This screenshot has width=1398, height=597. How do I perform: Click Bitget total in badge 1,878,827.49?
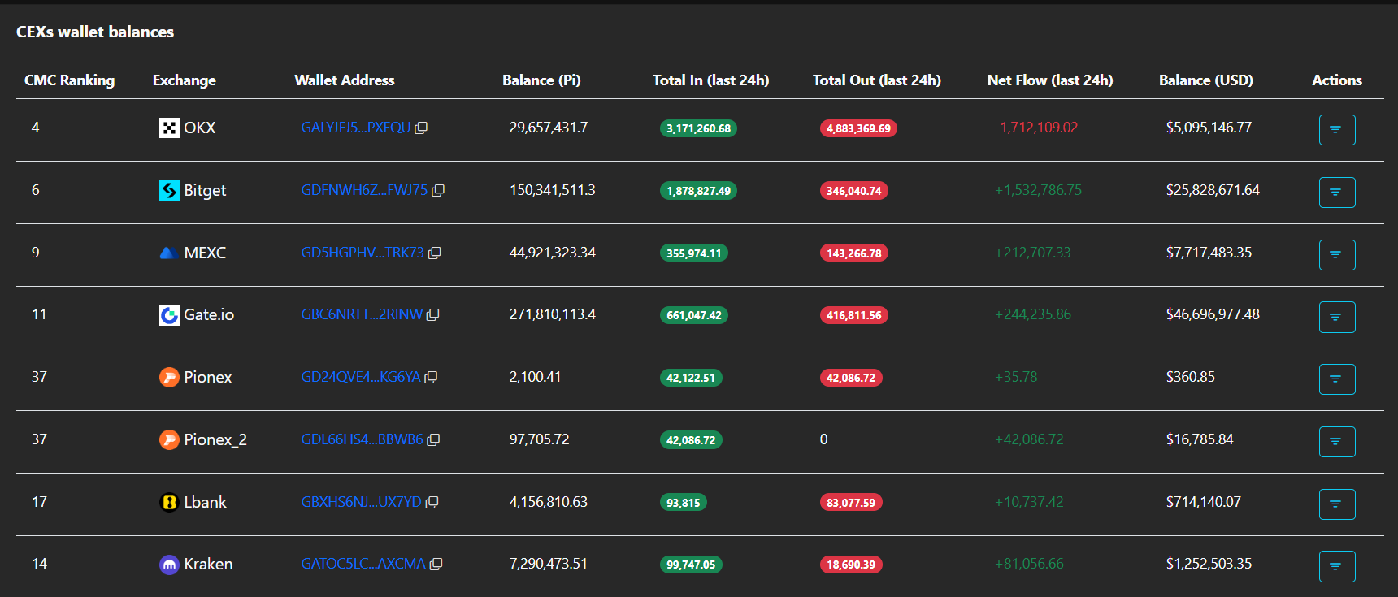[x=699, y=191]
